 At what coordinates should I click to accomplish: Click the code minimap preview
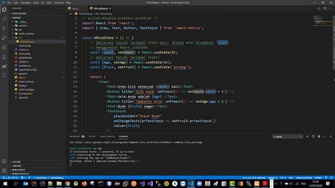[x=322, y=21]
